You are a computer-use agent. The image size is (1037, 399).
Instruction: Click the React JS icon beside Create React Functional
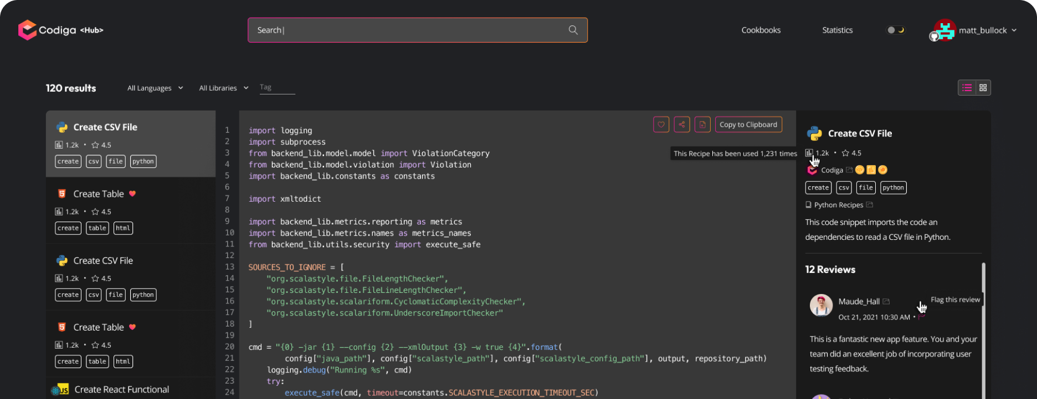tap(60, 390)
